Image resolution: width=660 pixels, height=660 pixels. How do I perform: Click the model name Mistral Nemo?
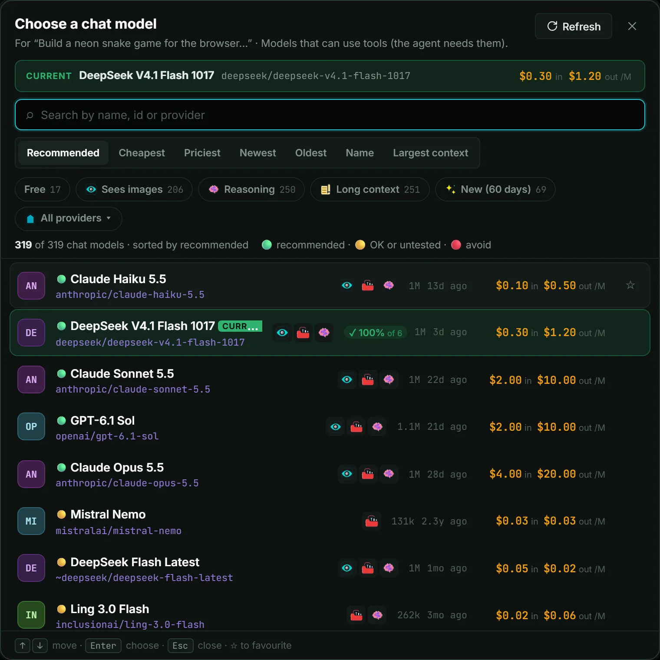pyautogui.click(x=108, y=514)
